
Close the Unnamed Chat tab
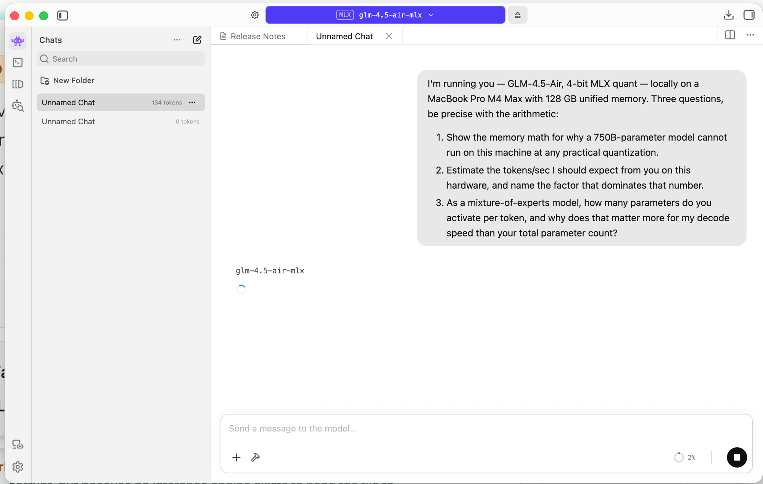(x=389, y=36)
